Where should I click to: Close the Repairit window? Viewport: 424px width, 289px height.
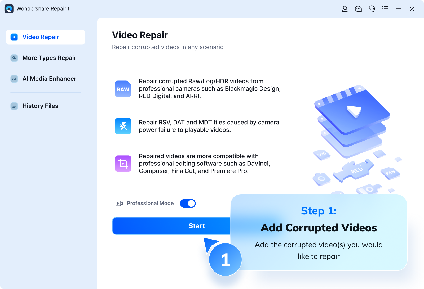(x=412, y=9)
